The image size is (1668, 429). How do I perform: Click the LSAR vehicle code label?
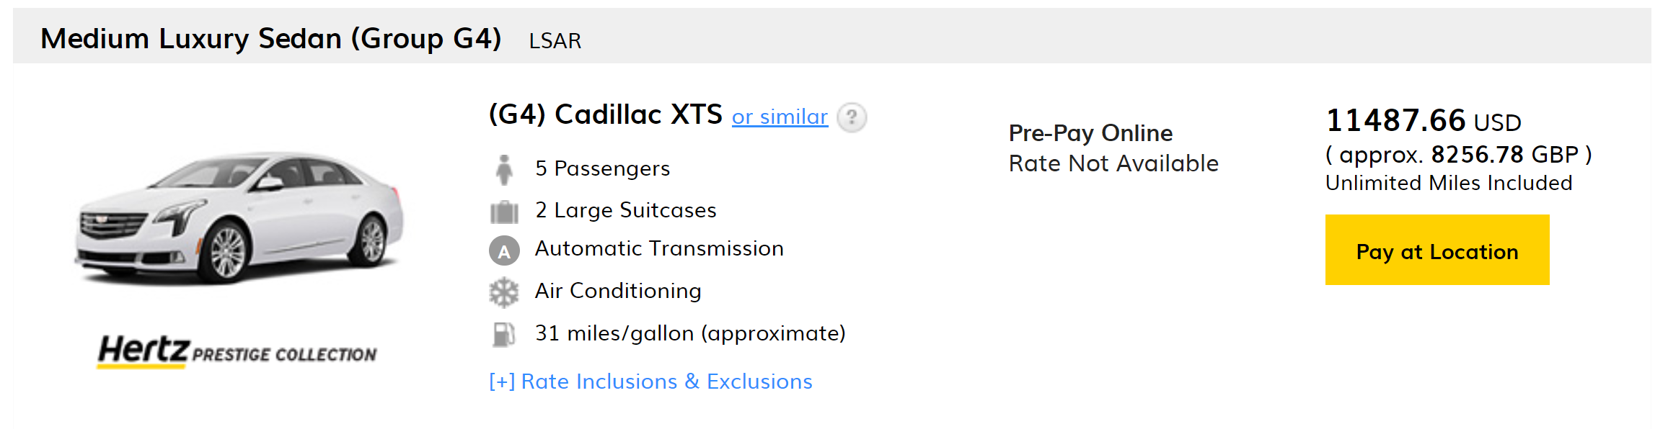[x=555, y=41]
